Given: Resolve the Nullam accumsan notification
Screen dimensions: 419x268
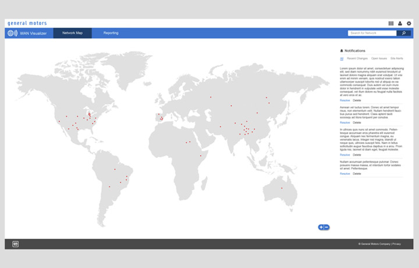Looking at the screenshot, I should pos(345,174).
